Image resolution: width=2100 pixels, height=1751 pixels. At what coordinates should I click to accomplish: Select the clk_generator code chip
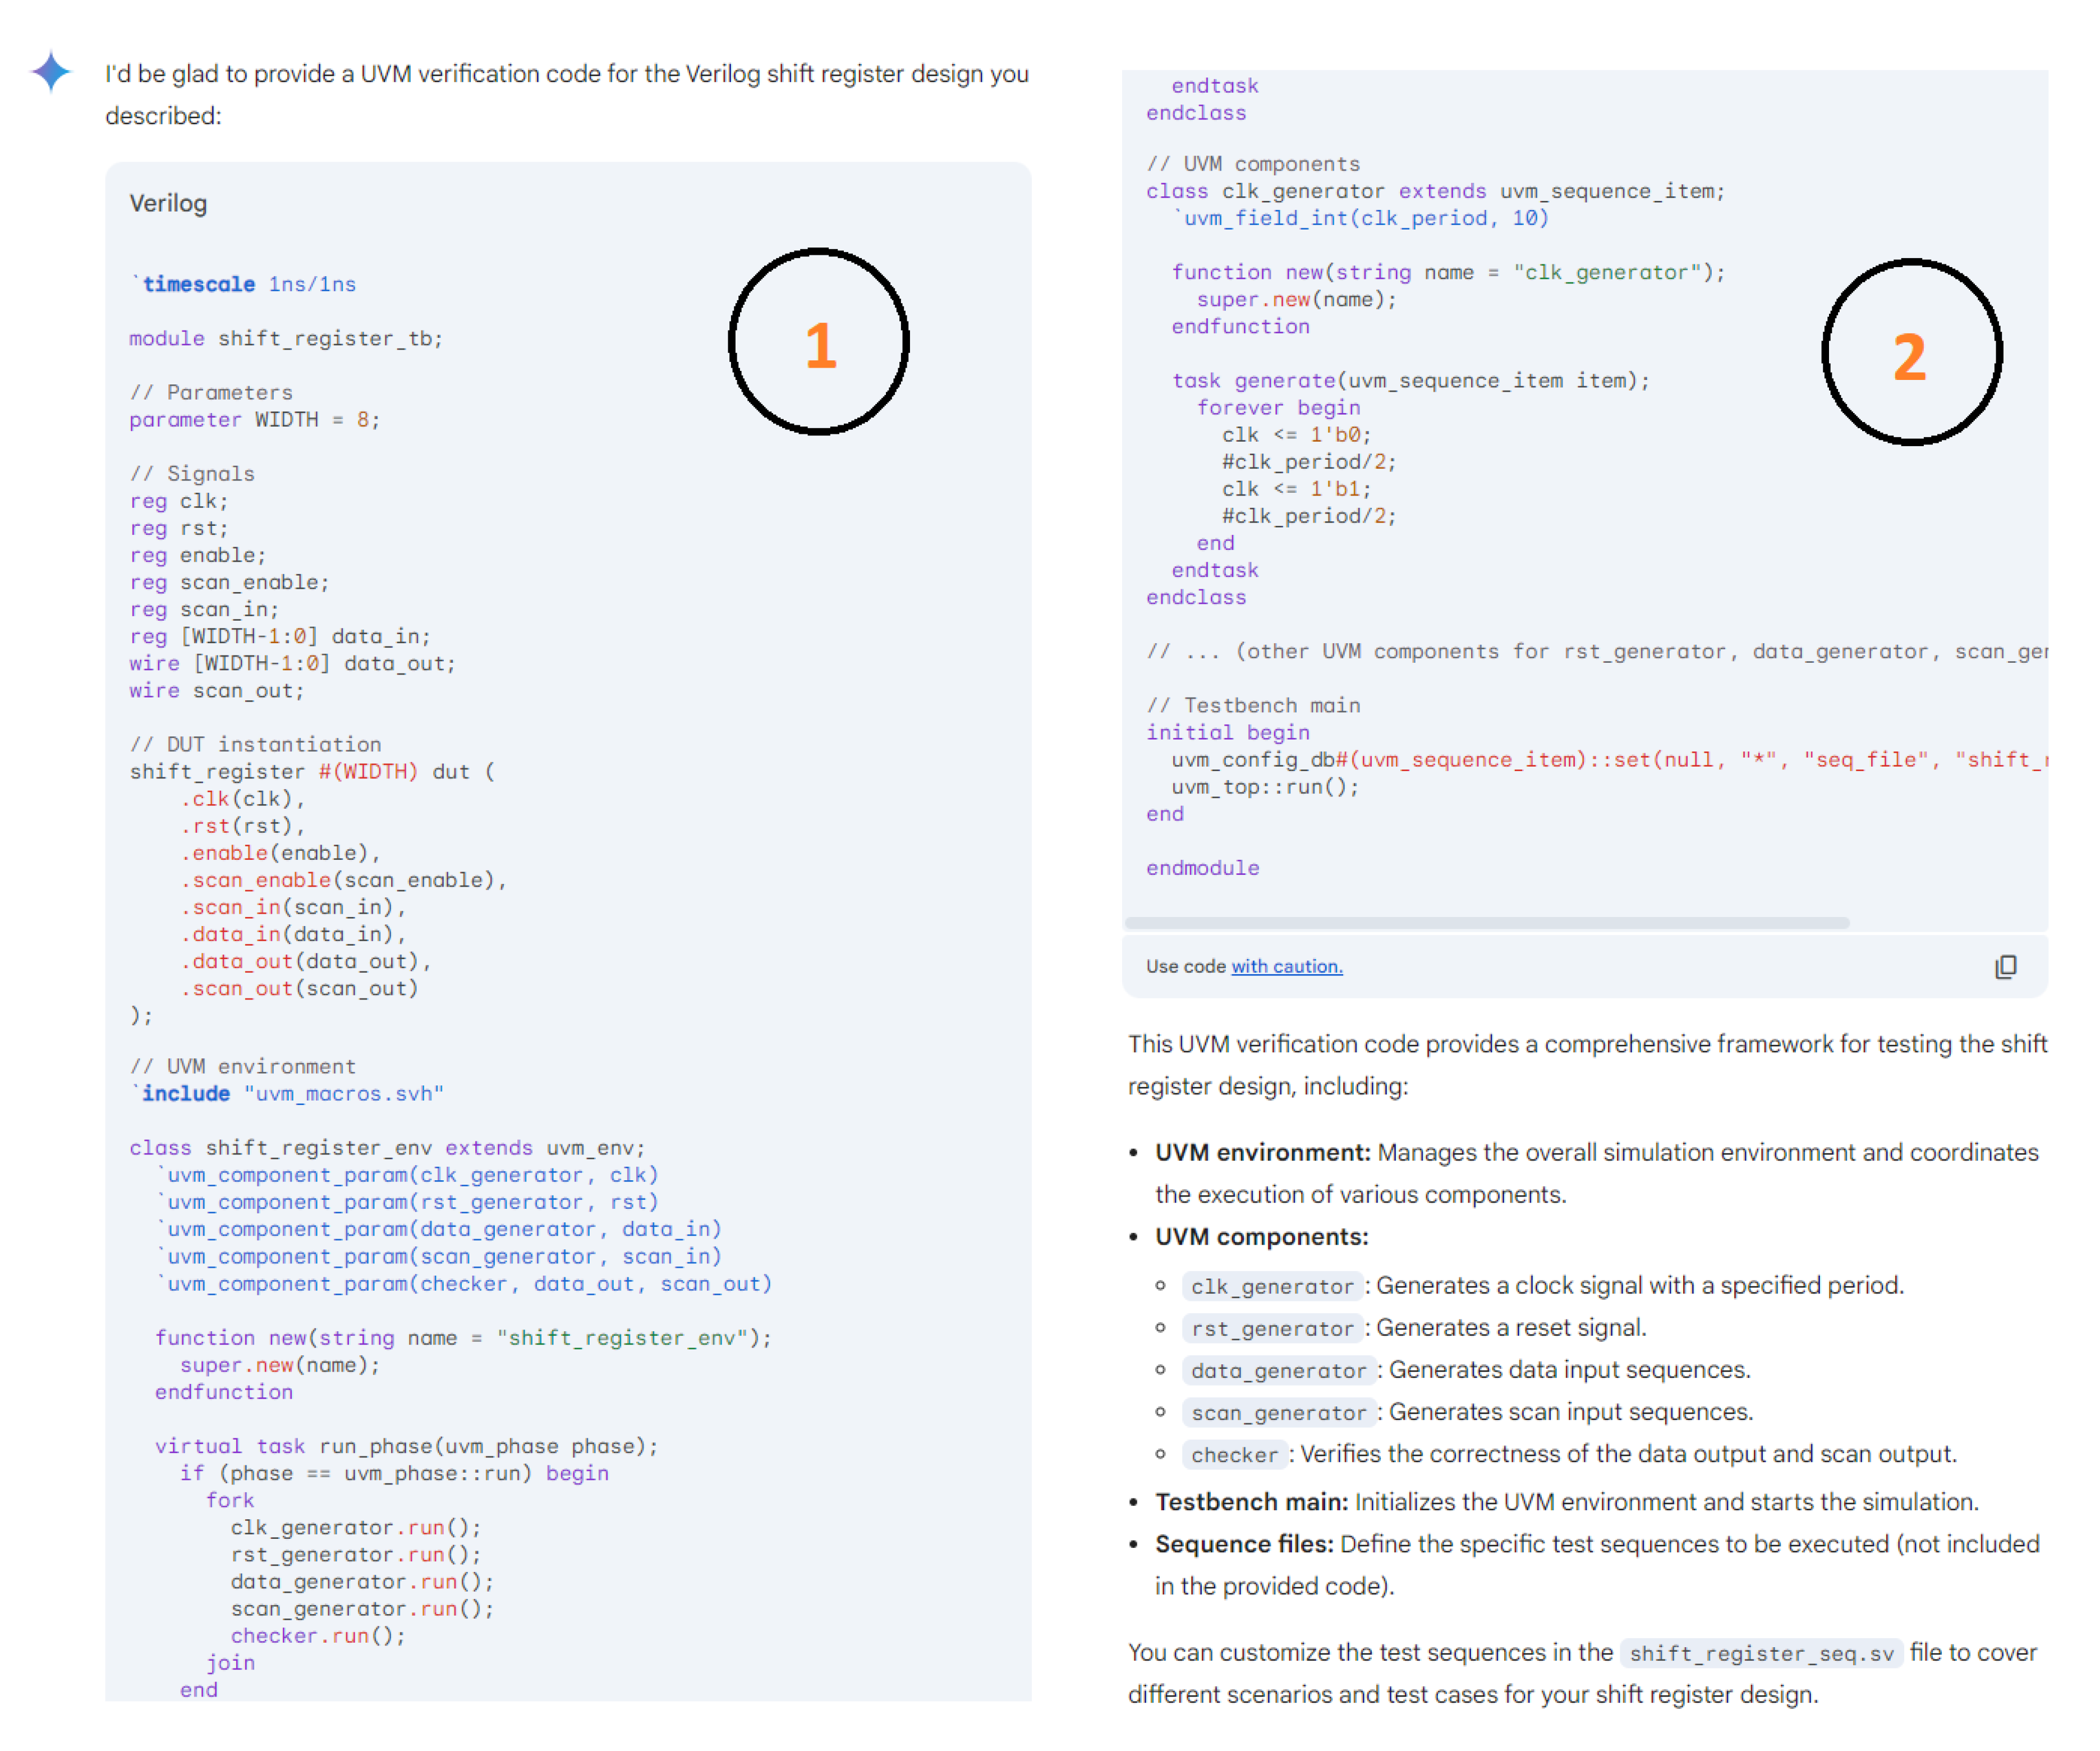[x=1271, y=1287]
